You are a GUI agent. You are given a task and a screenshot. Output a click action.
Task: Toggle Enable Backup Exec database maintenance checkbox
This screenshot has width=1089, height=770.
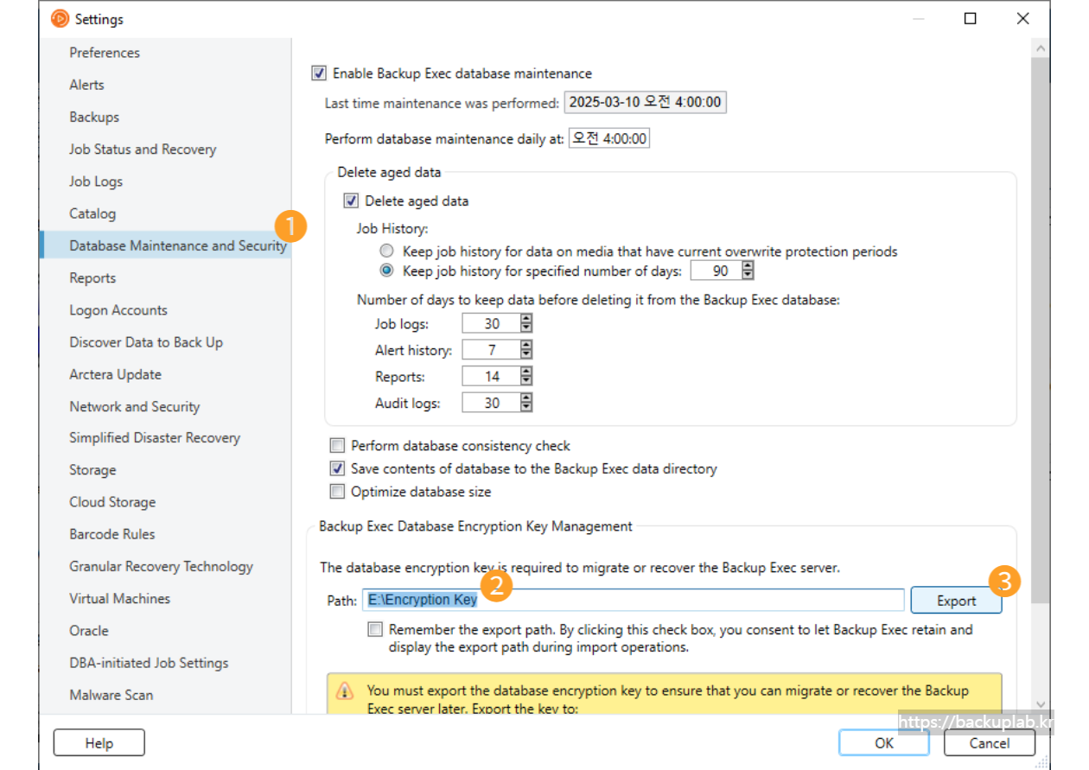pos(319,73)
